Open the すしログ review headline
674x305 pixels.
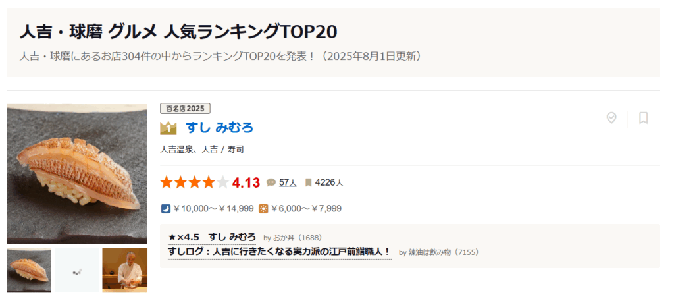pos(279,252)
